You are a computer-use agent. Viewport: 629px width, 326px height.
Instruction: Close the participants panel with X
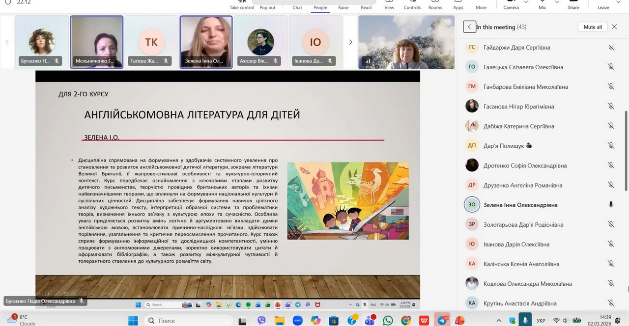tap(614, 27)
